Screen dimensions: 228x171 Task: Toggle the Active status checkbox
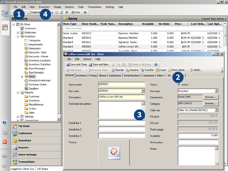[179, 84]
